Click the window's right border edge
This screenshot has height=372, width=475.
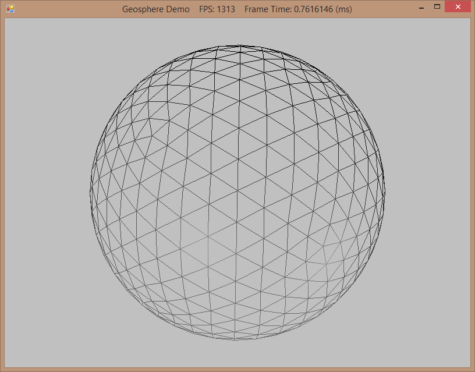[x=473, y=192]
